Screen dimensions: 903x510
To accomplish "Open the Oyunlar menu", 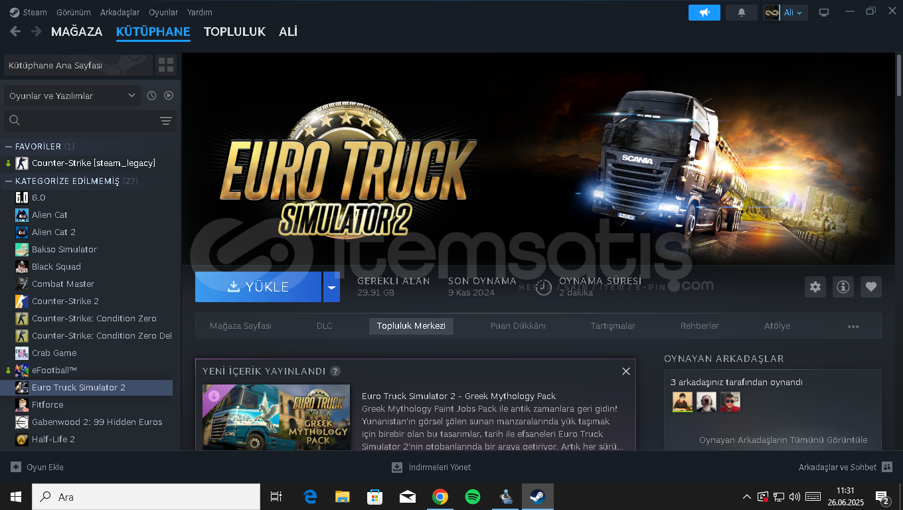I will (x=163, y=12).
